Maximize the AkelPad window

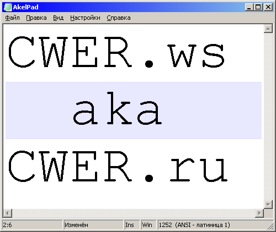pos(258,7)
